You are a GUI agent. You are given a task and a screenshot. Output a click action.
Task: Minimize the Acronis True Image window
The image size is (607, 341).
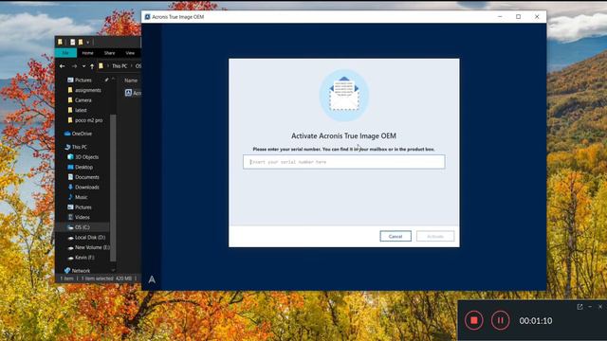pyautogui.click(x=500, y=17)
